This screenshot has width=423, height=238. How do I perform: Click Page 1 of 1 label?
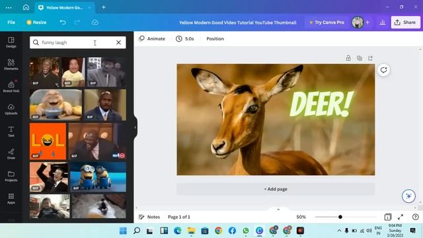pos(179,217)
